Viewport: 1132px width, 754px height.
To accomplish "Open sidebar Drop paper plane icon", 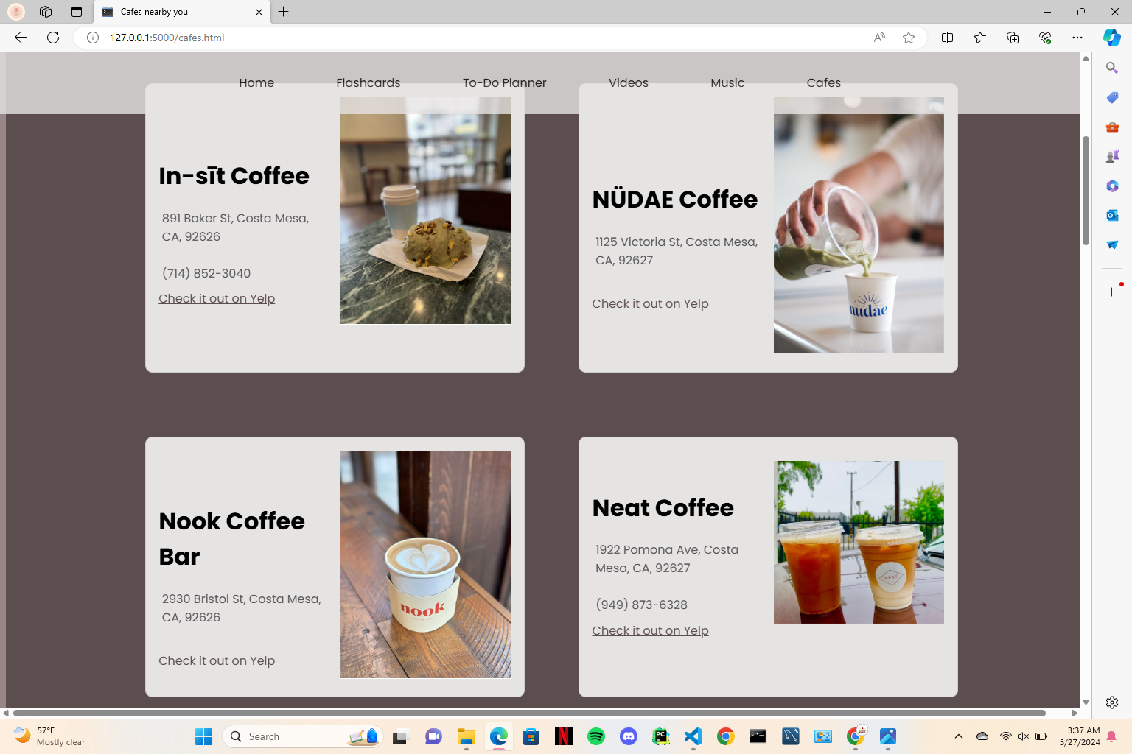I will (x=1112, y=244).
